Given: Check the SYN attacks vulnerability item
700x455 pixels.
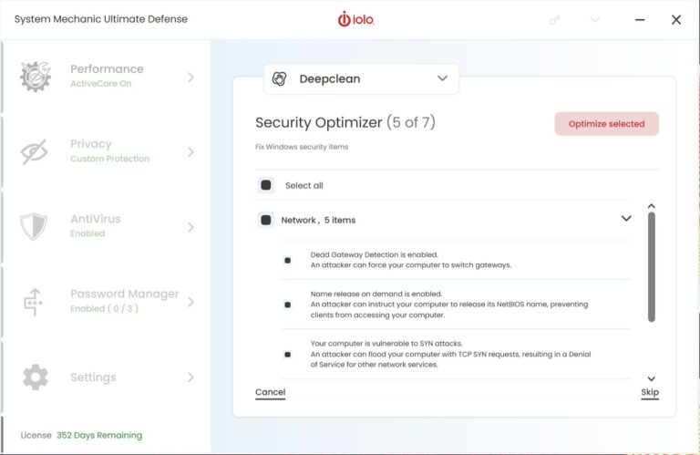Looking at the screenshot, I should pyautogui.click(x=288, y=354).
